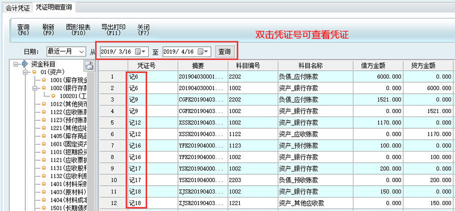This screenshot has height=211, width=455.
Task: Select the 1001 库存现金 tree item
Action: [x=66, y=80]
